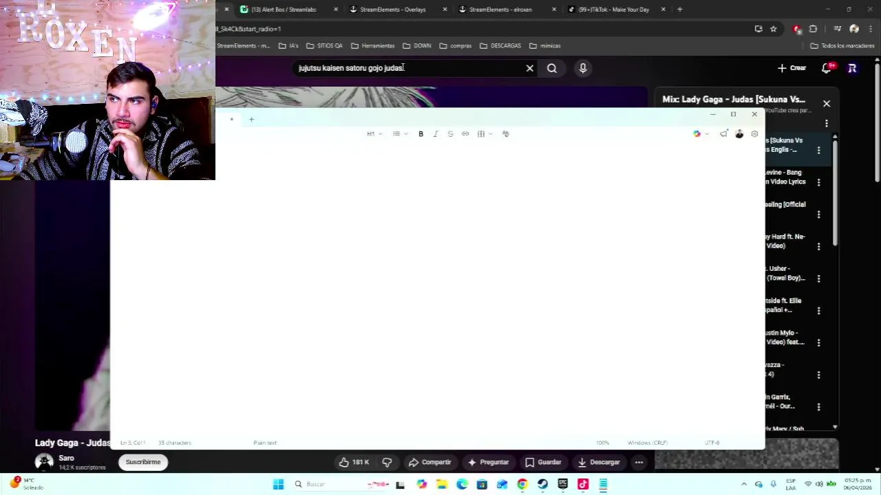The image size is (881, 495).
Task: Open the Saro channel avatar
Action: coord(45,462)
